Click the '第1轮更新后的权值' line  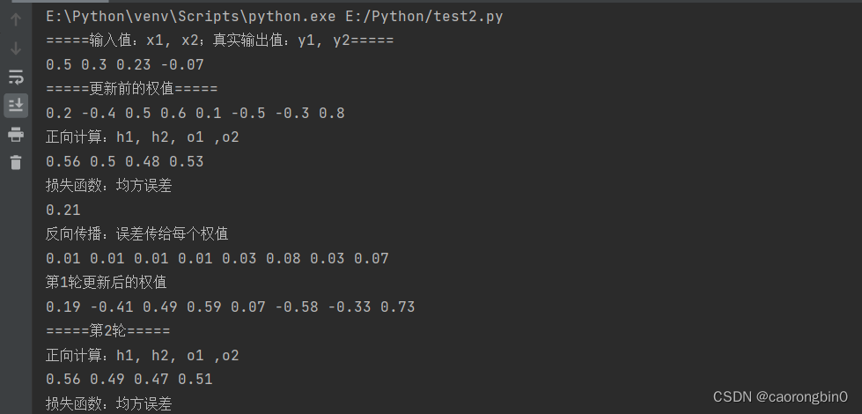click(107, 283)
